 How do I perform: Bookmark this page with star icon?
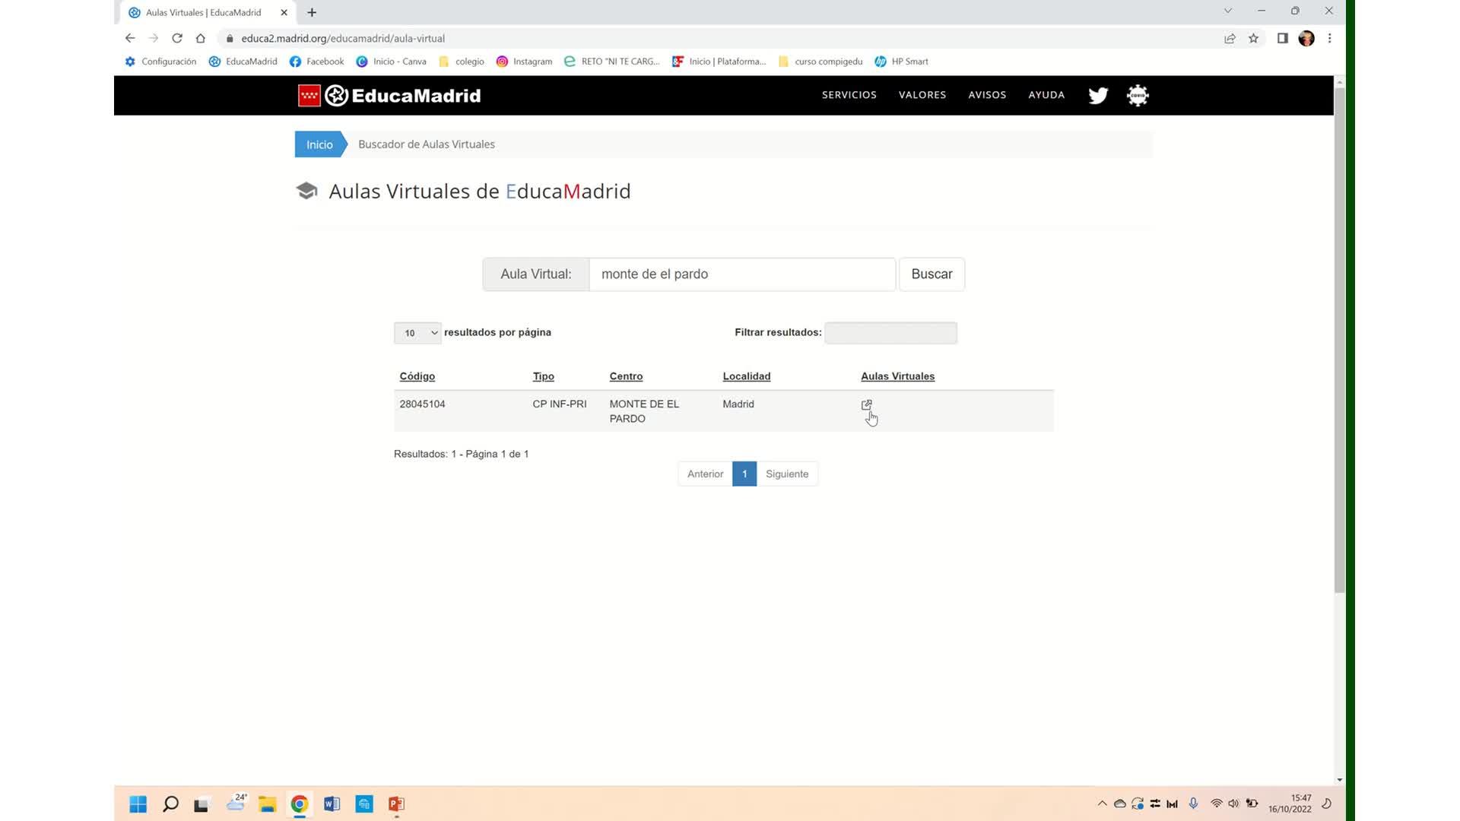(x=1253, y=39)
